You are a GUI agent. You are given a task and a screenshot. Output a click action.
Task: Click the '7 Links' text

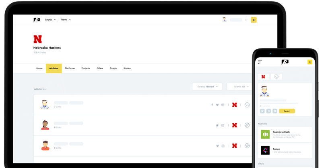coord(58,107)
